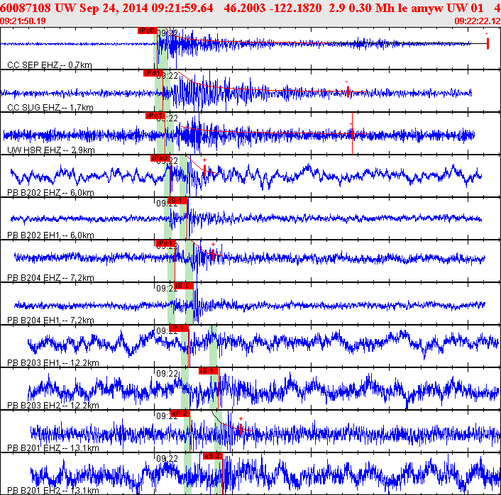Click the station label PB B204 EHZ -- 7.2km
Image resolution: width=501 pixels, height=495 pixels.
coord(50,278)
